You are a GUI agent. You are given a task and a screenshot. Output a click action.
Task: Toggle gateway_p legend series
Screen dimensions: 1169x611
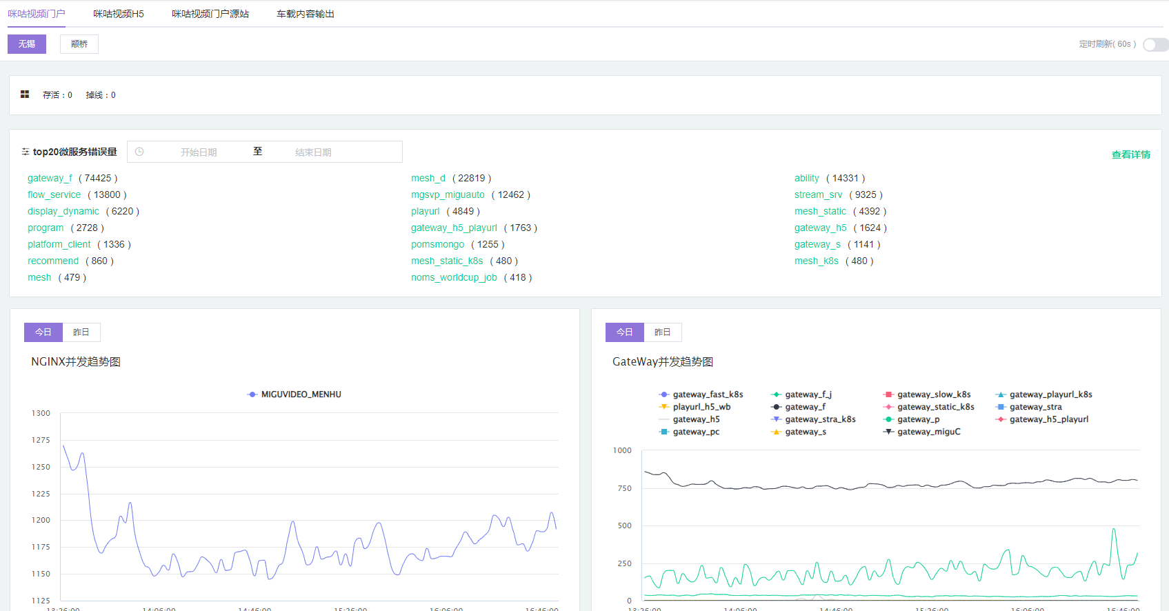[912, 419]
